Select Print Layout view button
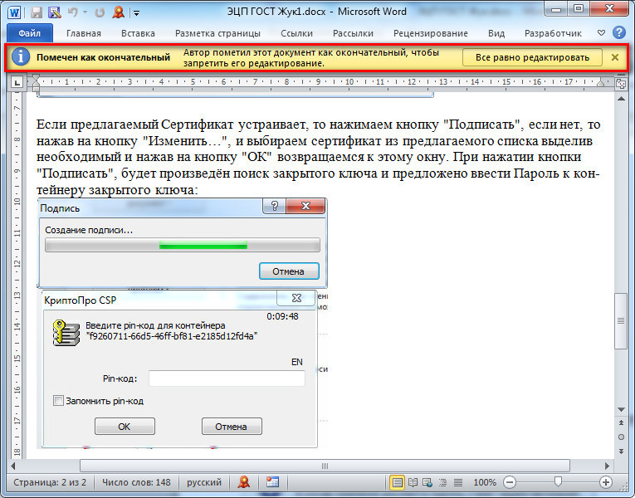 [397, 482]
